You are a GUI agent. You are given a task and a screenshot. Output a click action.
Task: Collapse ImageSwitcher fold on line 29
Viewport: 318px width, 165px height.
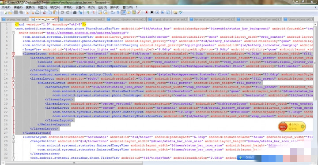coord(13,141)
